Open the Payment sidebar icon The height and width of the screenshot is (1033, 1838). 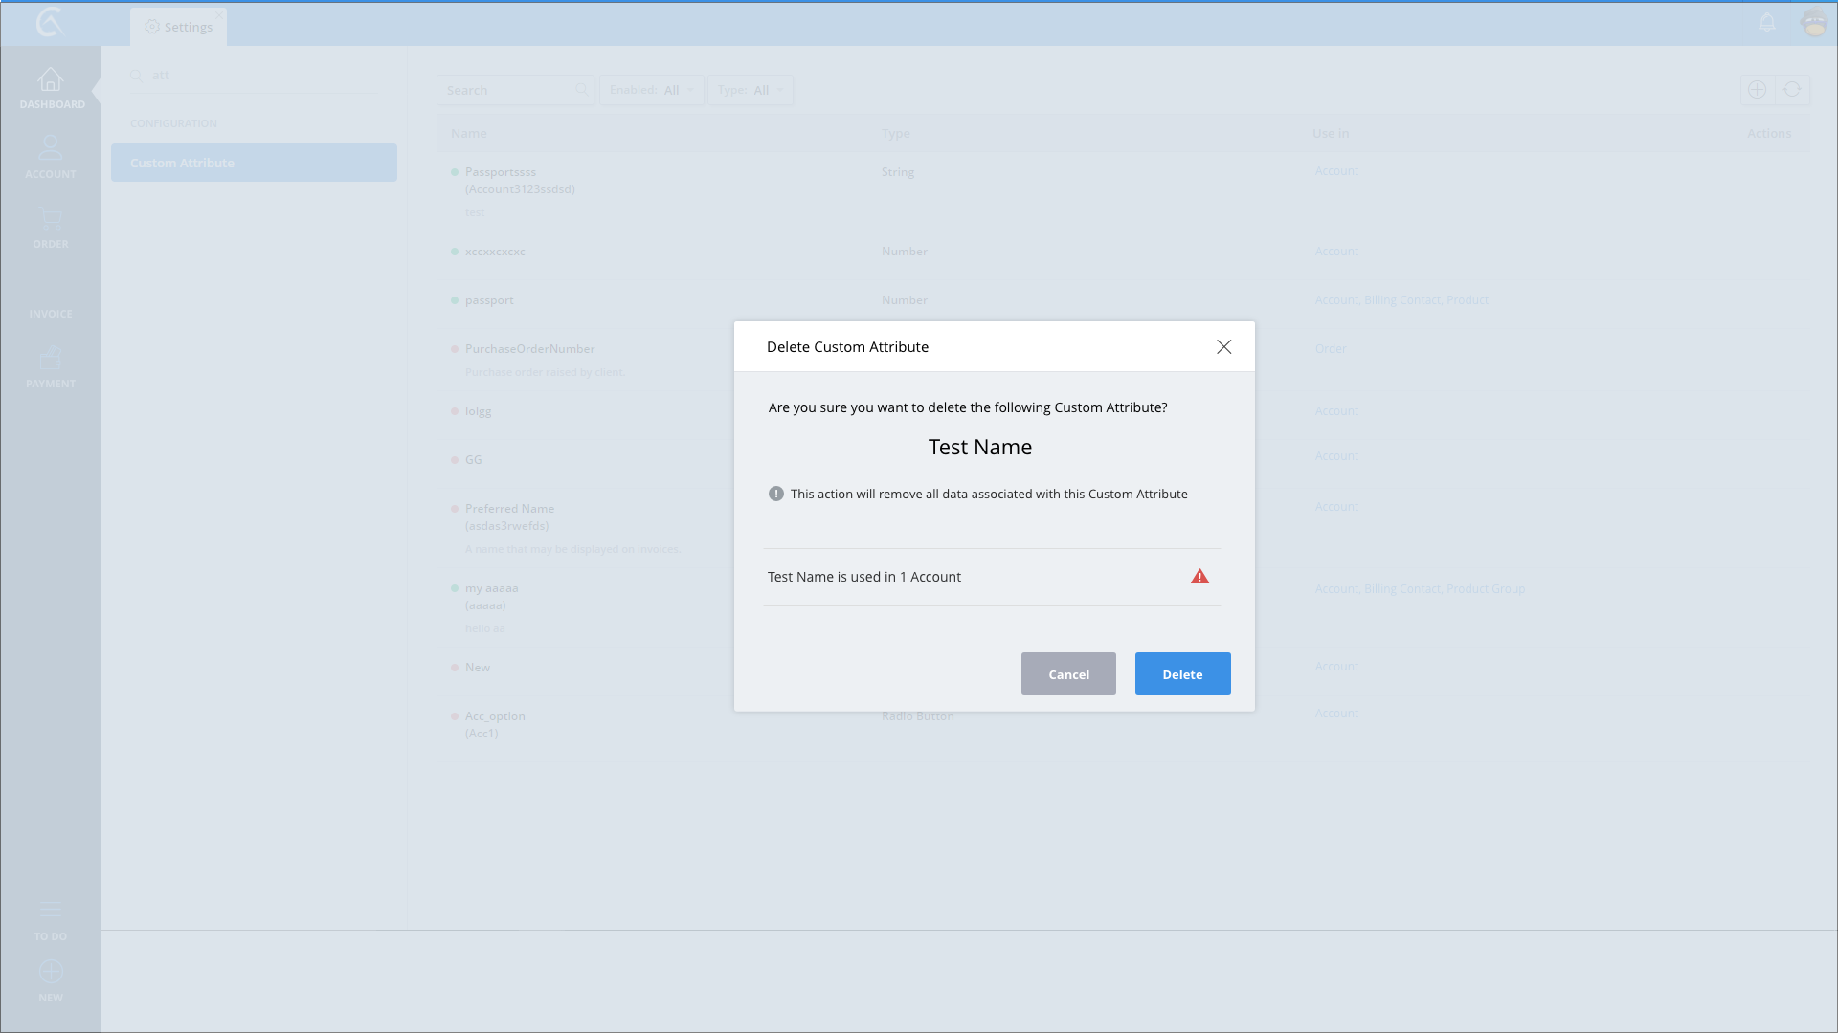[51, 359]
